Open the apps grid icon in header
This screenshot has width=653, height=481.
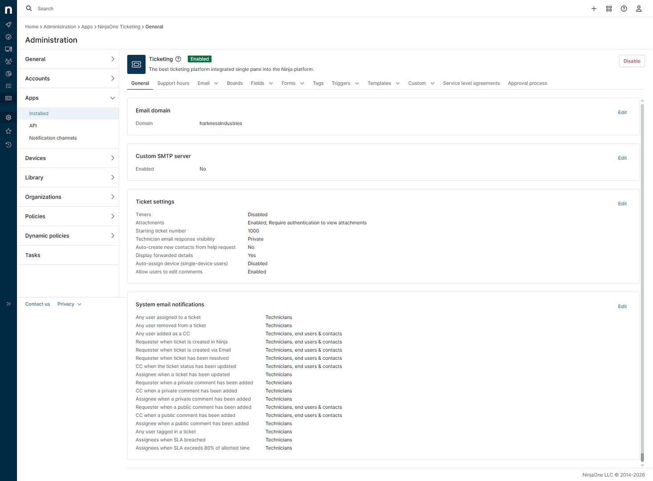click(609, 8)
